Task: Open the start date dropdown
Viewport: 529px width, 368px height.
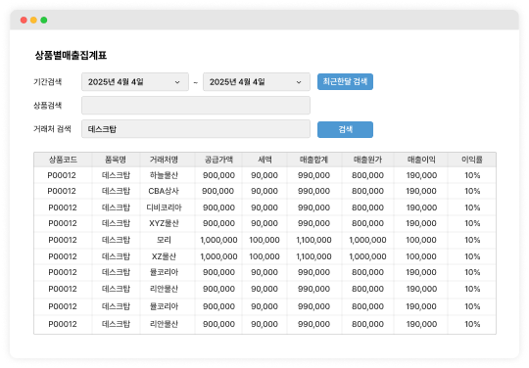Action: click(135, 82)
